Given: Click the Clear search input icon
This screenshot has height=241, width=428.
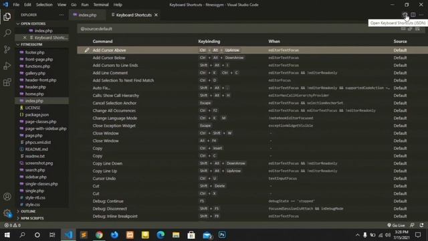Looking at the screenshot, I should [x=417, y=29].
